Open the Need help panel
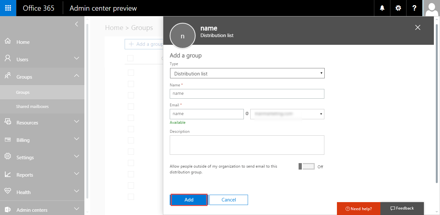The width and height of the screenshot is (440, 215). pos(359,208)
